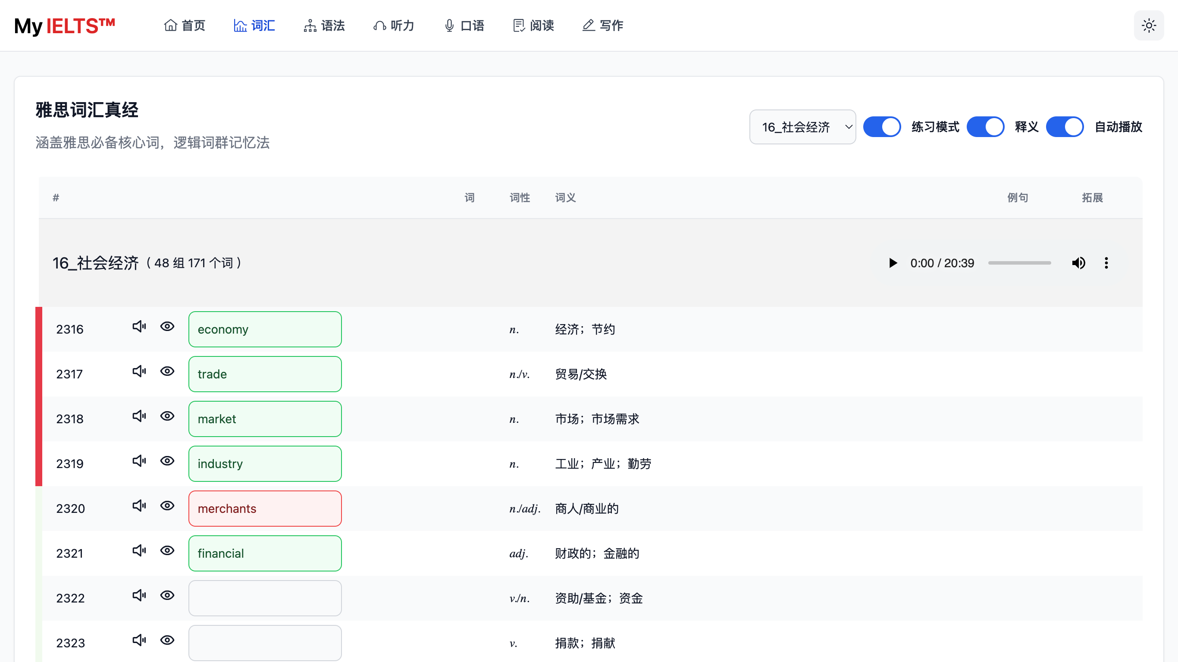Mute the audio player volume
The image size is (1178, 662).
click(x=1078, y=263)
